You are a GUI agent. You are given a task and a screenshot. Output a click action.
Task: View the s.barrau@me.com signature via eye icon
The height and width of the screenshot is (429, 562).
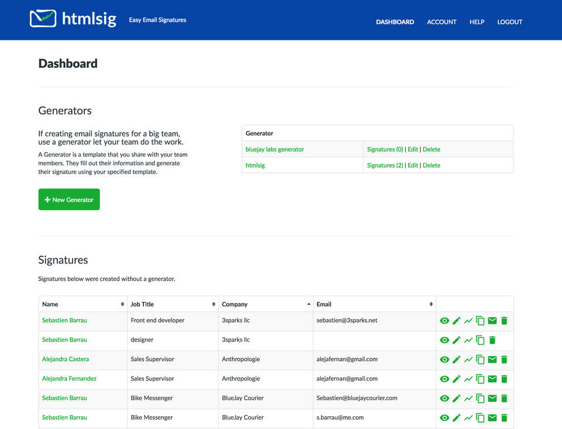tap(444, 418)
